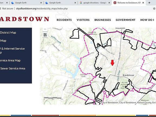Open the BUSINESSES menu
This screenshot has height=117, width=156.
[103, 20]
